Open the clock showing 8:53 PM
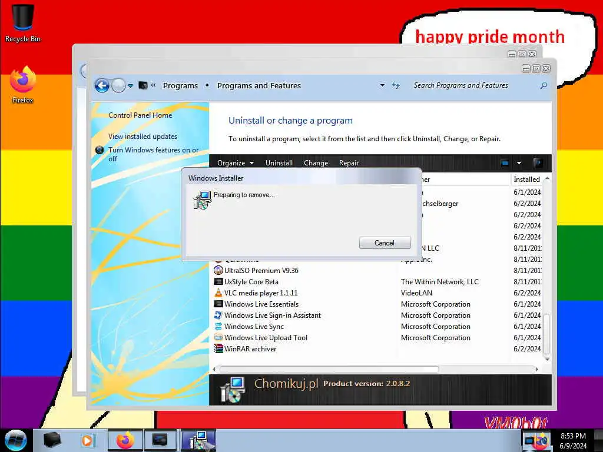 [x=573, y=440]
